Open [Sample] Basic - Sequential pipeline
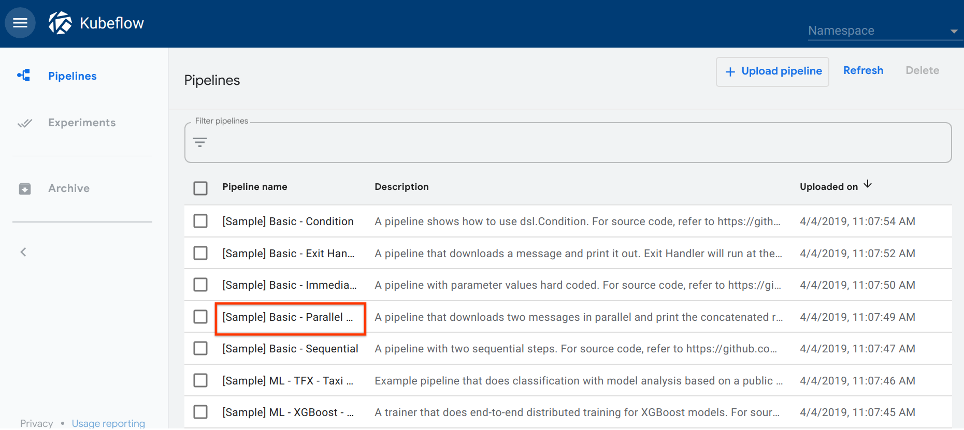Viewport: 964px width, 430px height. tap(290, 349)
